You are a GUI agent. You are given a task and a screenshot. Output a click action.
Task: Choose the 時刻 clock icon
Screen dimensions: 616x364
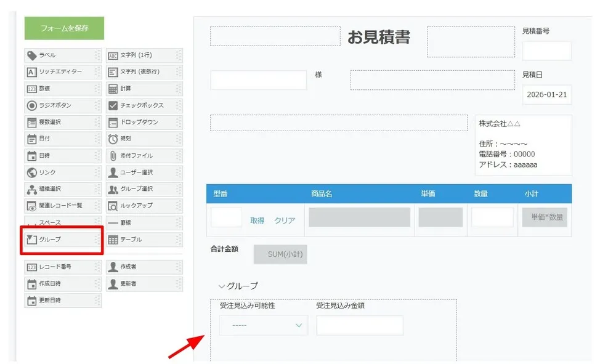[x=113, y=139]
